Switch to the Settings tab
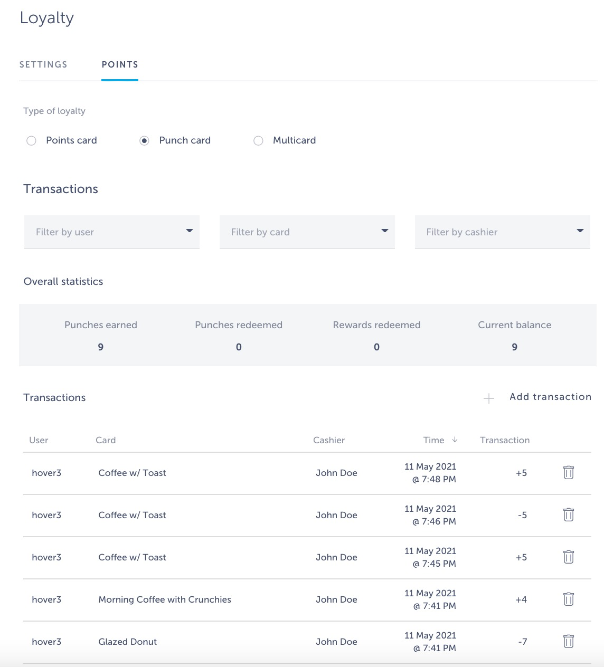This screenshot has width=604, height=667. 43,65
